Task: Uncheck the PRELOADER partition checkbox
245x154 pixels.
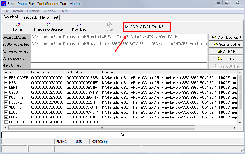Action: point(6,78)
